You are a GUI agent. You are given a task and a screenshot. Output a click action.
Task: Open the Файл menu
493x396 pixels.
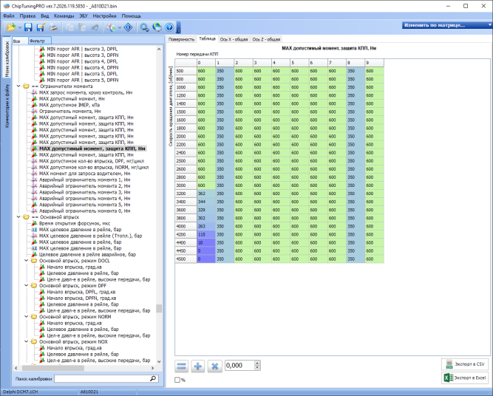click(8, 16)
